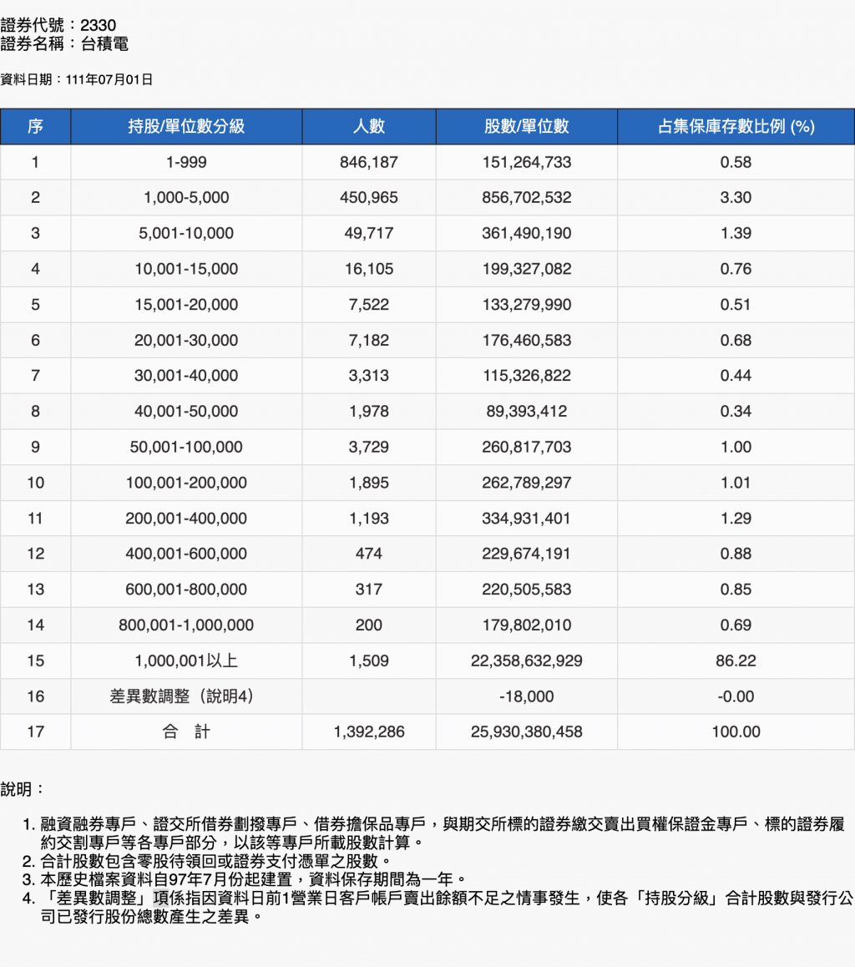Click the 1,392,286 total holders cell

[368, 732]
